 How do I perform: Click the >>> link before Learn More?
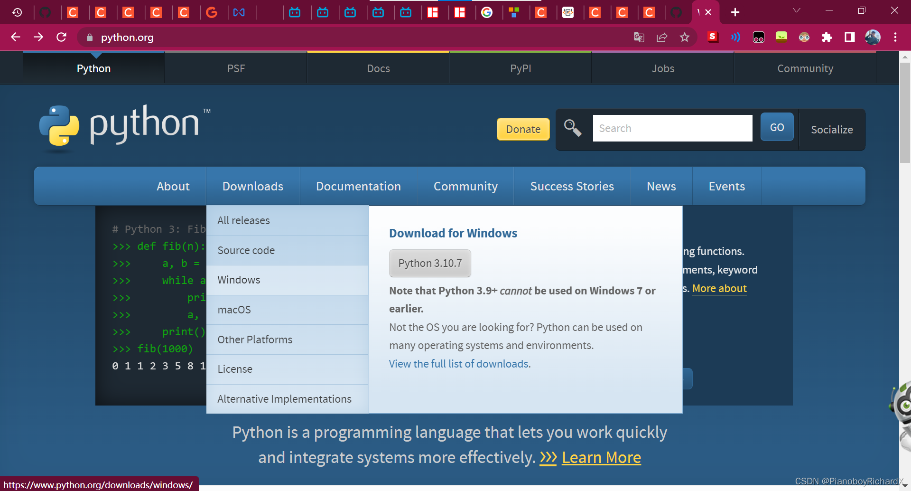(x=548, y=457)
